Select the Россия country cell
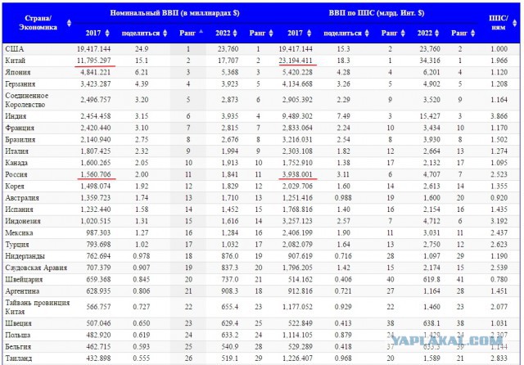Screen dimensions: 524x365 16,174
